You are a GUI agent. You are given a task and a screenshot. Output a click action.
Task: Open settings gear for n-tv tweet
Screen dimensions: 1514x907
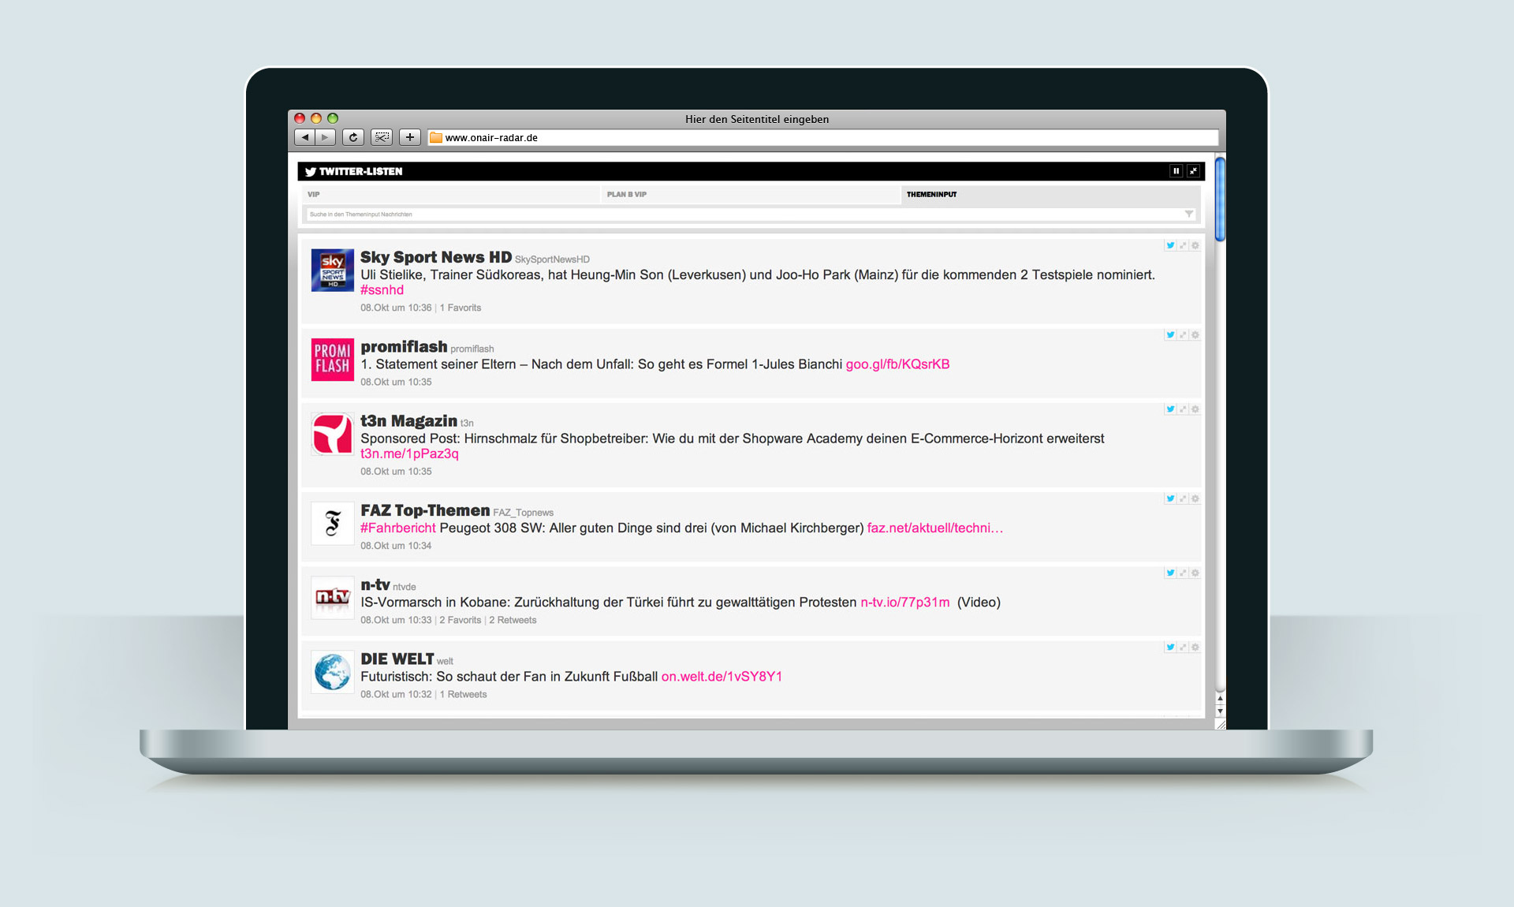click(1195, 573)
